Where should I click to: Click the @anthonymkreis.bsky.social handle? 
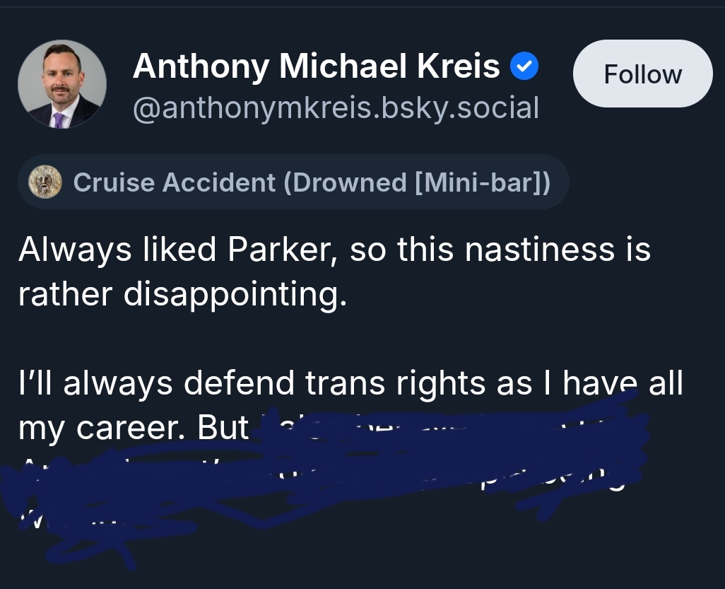point(336,108)
